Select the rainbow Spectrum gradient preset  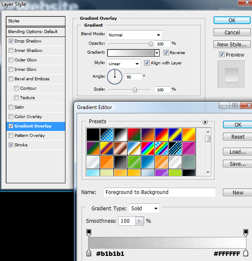(148, 148)
